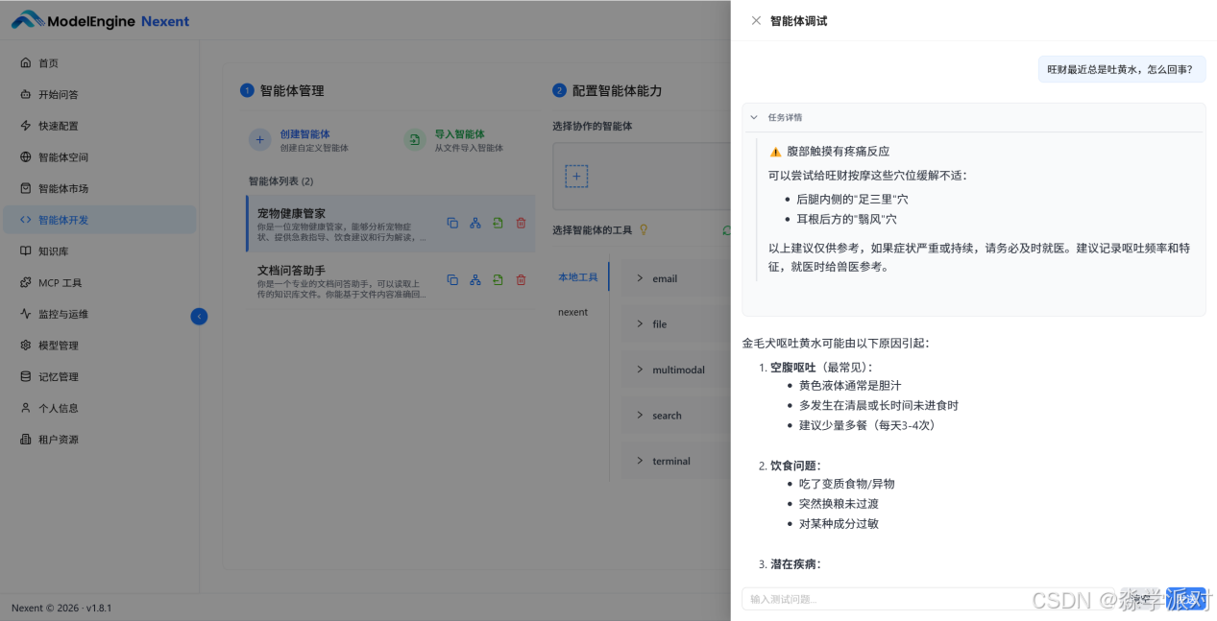
Task: Collapse the 任务详情 panel
Action: [753, 117]
